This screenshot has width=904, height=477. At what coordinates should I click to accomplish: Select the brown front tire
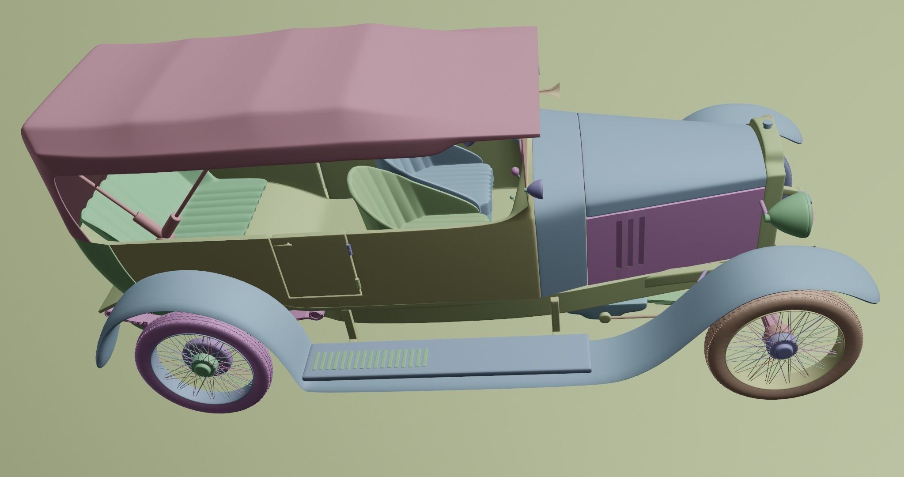click(x=784, y=344)
